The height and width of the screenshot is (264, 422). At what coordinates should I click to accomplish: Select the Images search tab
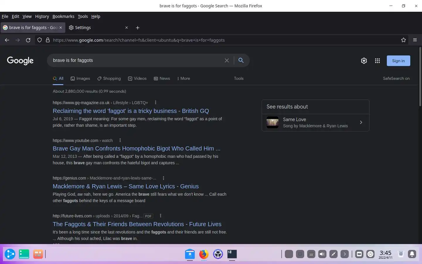(x=80, y=78)
